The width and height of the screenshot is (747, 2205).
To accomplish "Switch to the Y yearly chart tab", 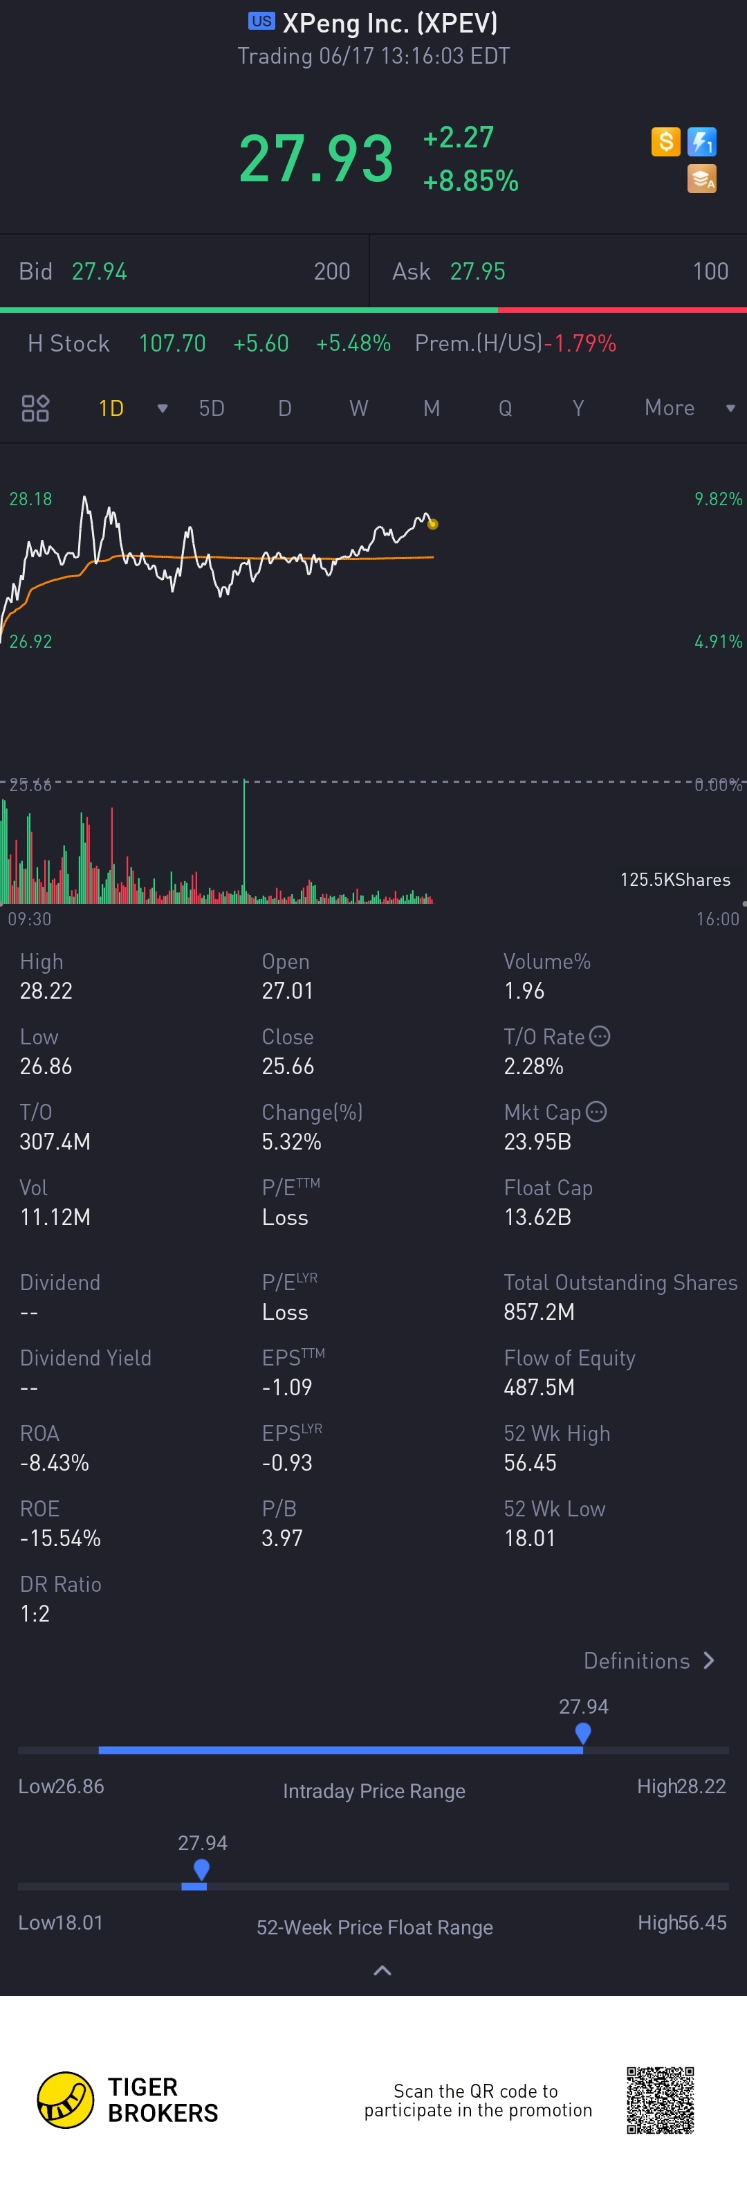I will [x=578, y=408].
